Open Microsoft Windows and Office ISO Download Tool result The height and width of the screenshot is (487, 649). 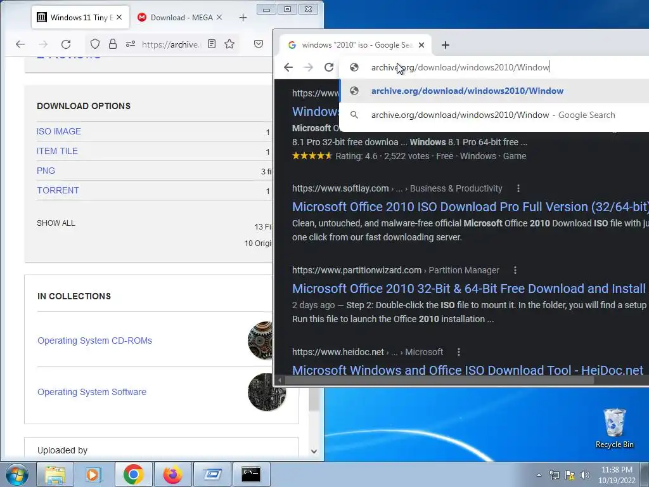(468, 370)
